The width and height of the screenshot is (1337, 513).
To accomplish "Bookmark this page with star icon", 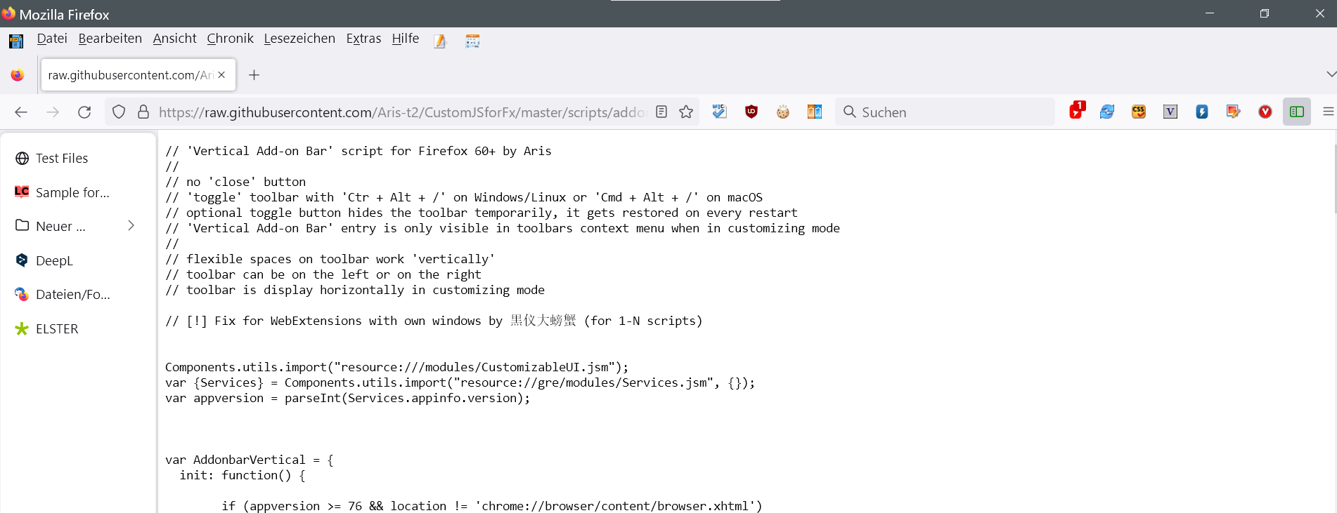I will point(686,112).
